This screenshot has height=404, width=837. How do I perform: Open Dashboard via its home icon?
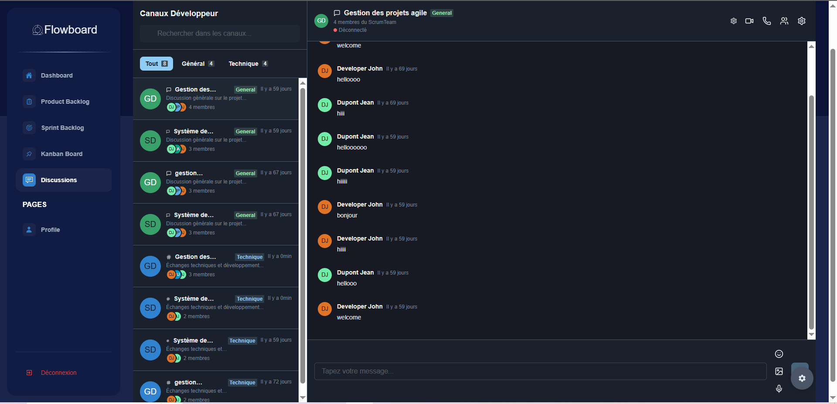pos(29,75)
